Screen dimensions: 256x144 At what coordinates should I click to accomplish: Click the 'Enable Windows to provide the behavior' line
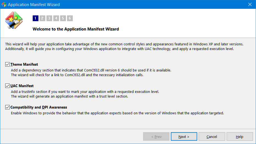tap(117, 113)
